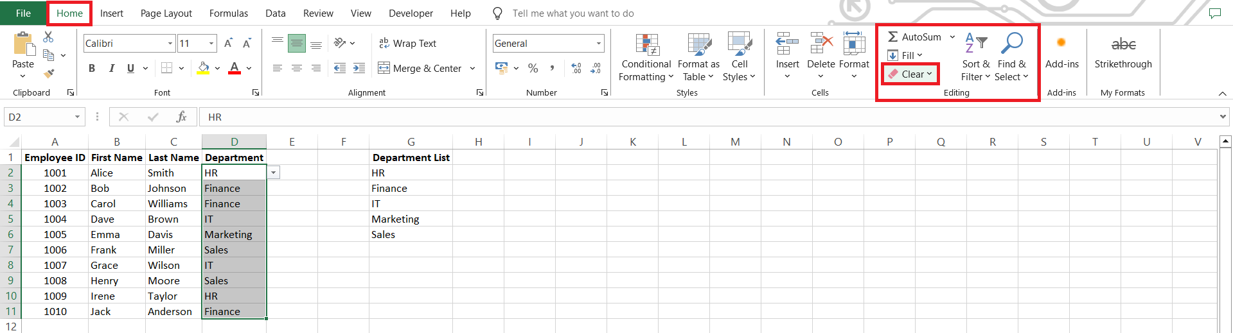This screenshot has height=333, width=1233.
Task: Collapse the ribbon chevron
Action: 1222,94
